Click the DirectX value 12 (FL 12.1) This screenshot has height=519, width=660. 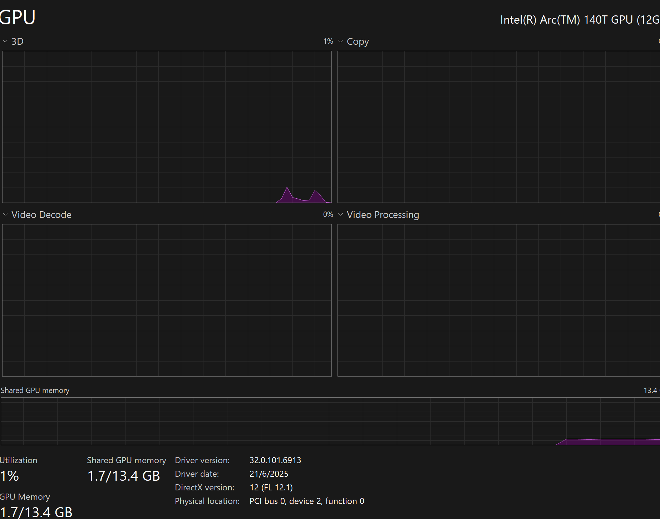coord(271,488)
